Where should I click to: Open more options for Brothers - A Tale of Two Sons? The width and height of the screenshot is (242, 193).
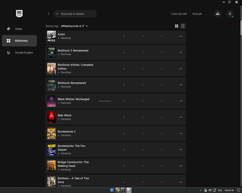click(x=181, y=182)
